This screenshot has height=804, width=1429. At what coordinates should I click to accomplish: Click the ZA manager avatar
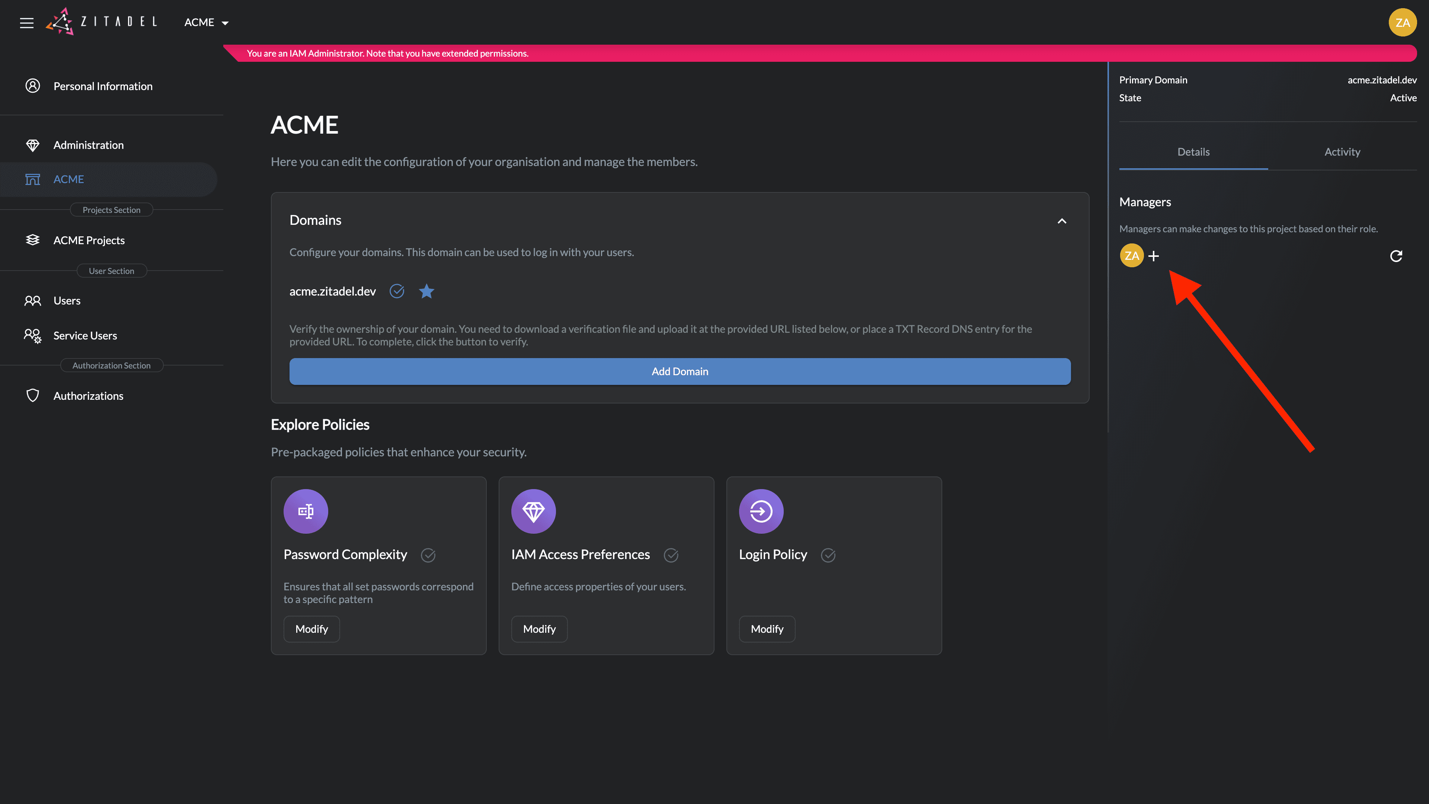pos(1132,256)
